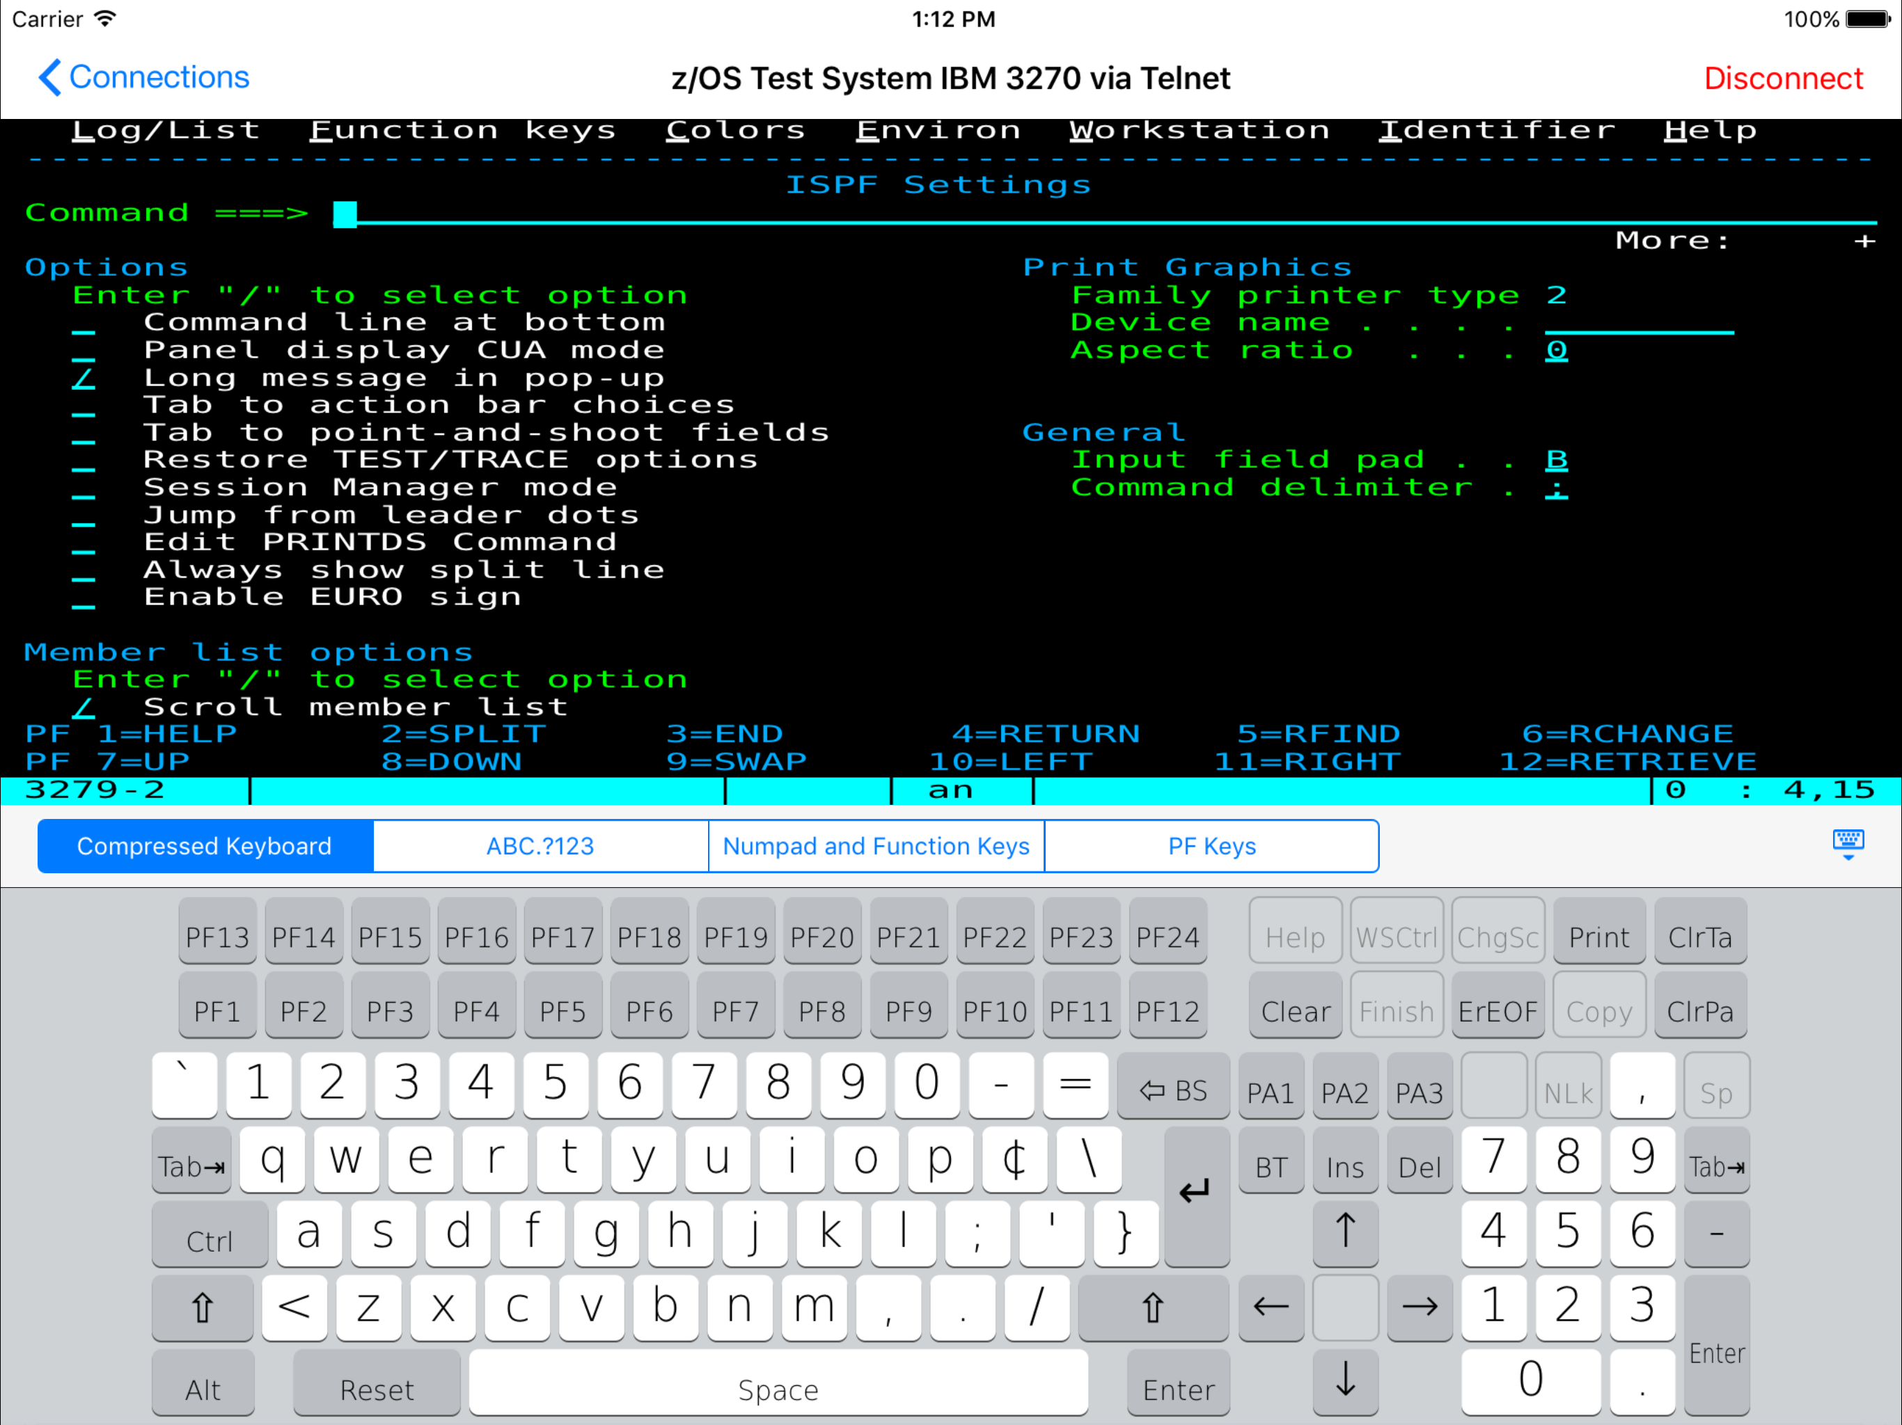Tap the backtick key
This screenshot has height=1425, width=1902.
184,1085
